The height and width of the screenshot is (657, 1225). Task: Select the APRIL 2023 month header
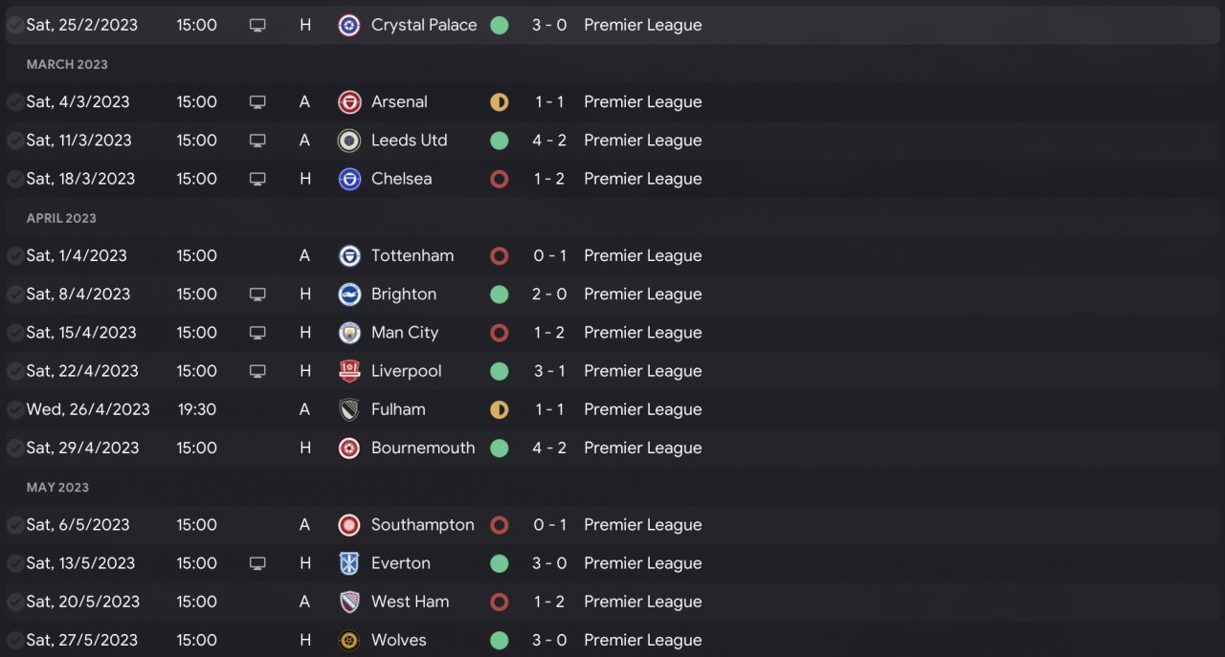tap(61, 218)
